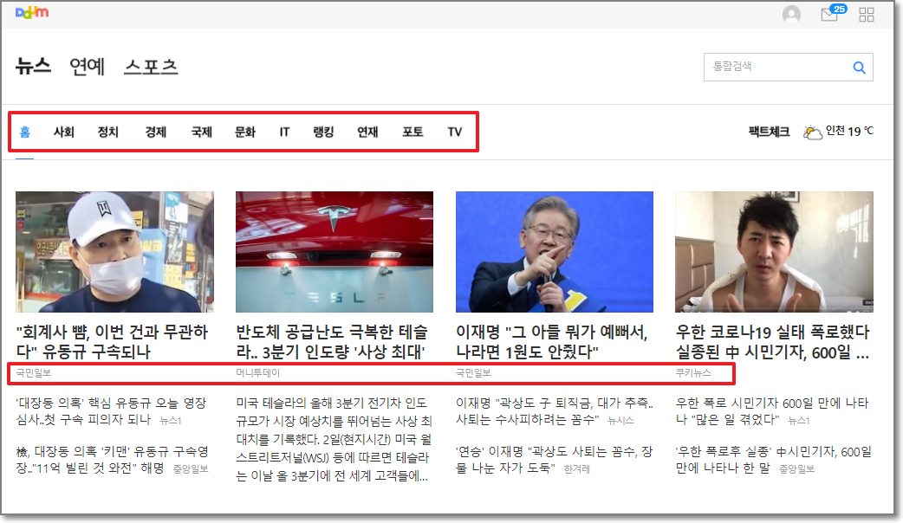This screenshot has height=523, width=903.
Task: Switch to the 스포츠 section
Action: tap(151, 66)
